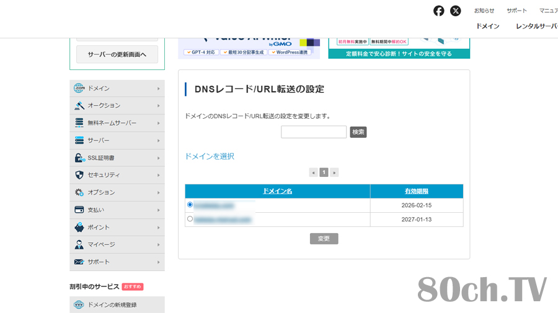
Task: Select page 1 in pagination
Action: [324, 173]
